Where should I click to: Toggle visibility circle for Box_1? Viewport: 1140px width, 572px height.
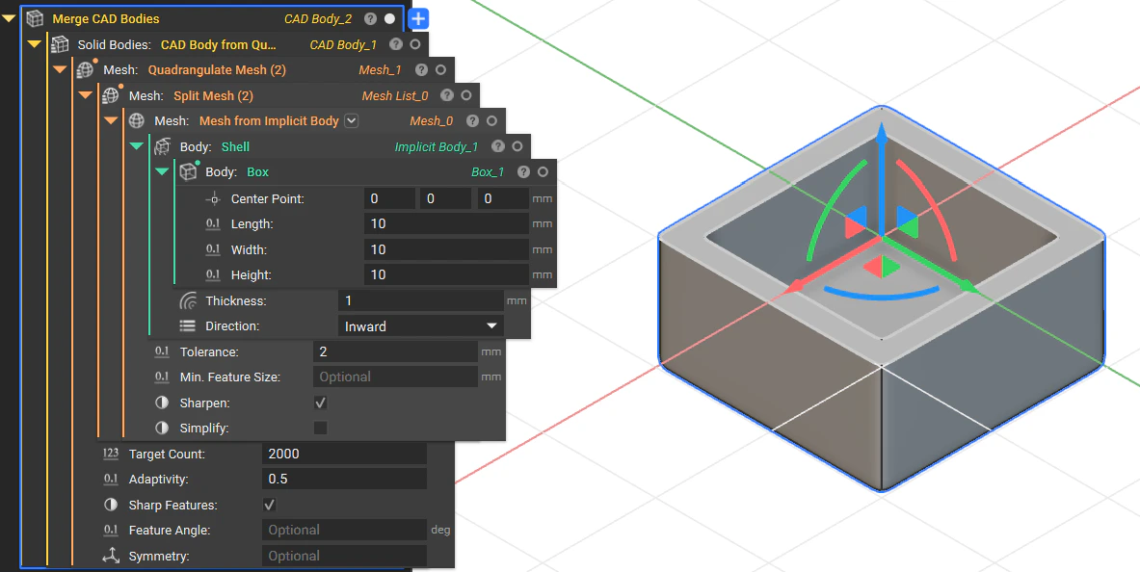[x=543, y=172]
